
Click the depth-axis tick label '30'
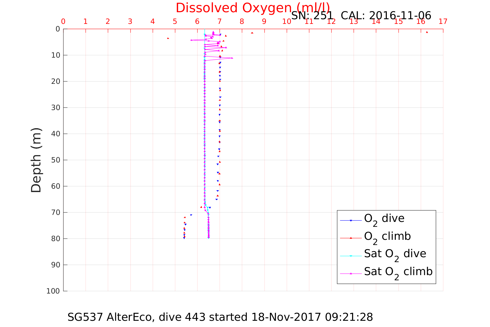click(56, 108)
